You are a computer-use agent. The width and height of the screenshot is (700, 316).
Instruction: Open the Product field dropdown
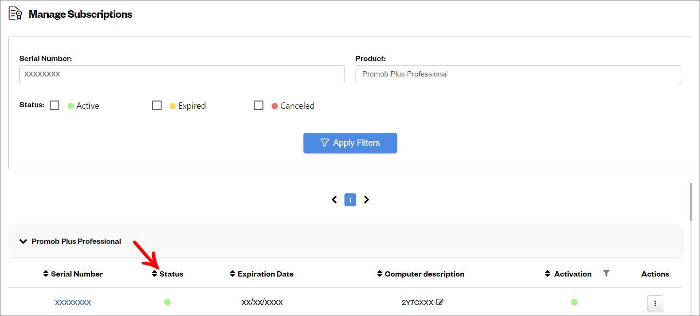[x=518, y=75]
